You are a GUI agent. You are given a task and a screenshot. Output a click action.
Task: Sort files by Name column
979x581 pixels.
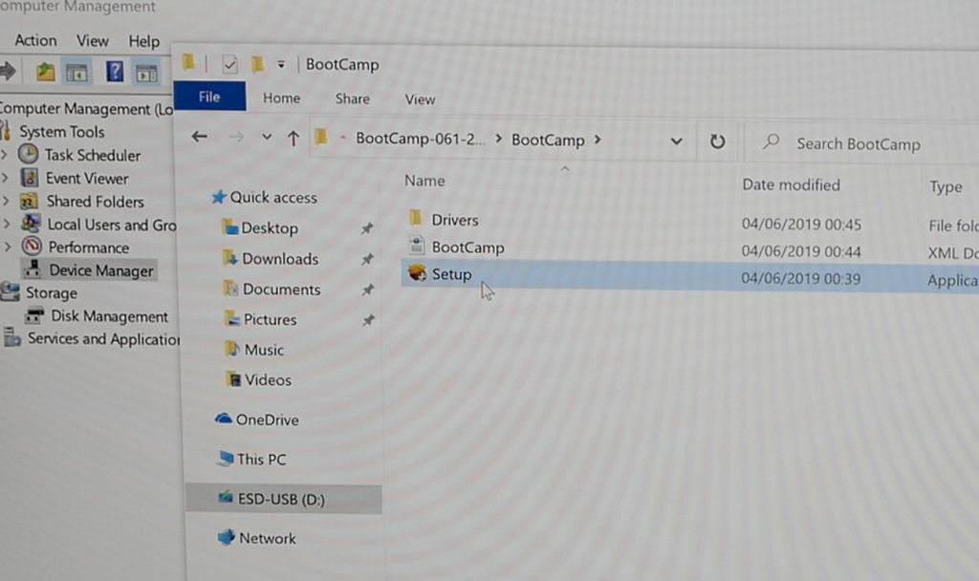(x=424, y=181)
